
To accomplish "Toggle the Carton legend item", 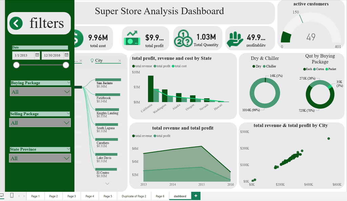I will pos(319,69).
